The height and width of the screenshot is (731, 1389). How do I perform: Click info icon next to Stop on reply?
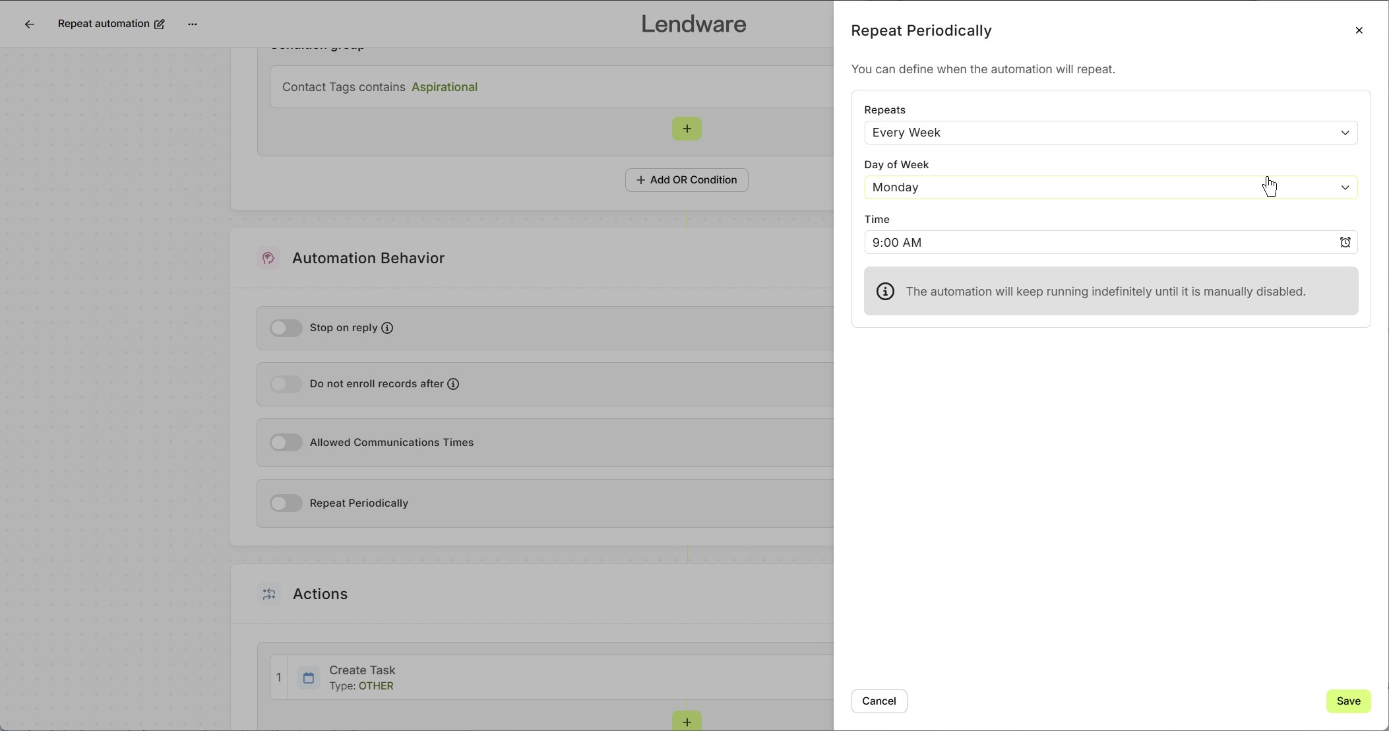tap(387, 328)
